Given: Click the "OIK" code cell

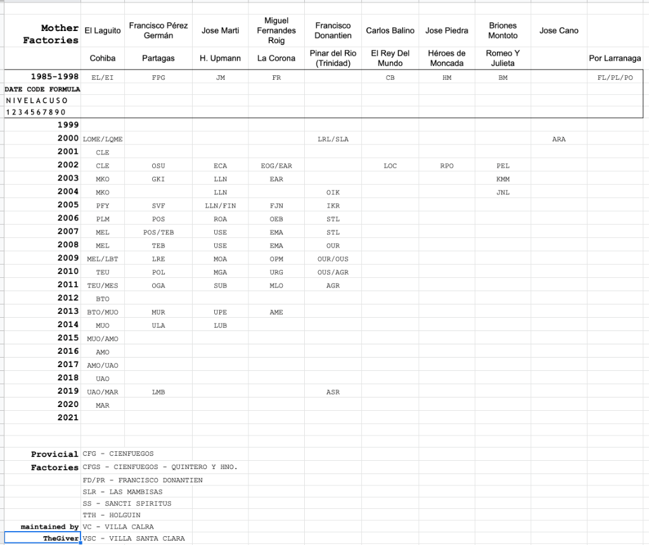Looking at the screenshot, I should coord(333,192).
